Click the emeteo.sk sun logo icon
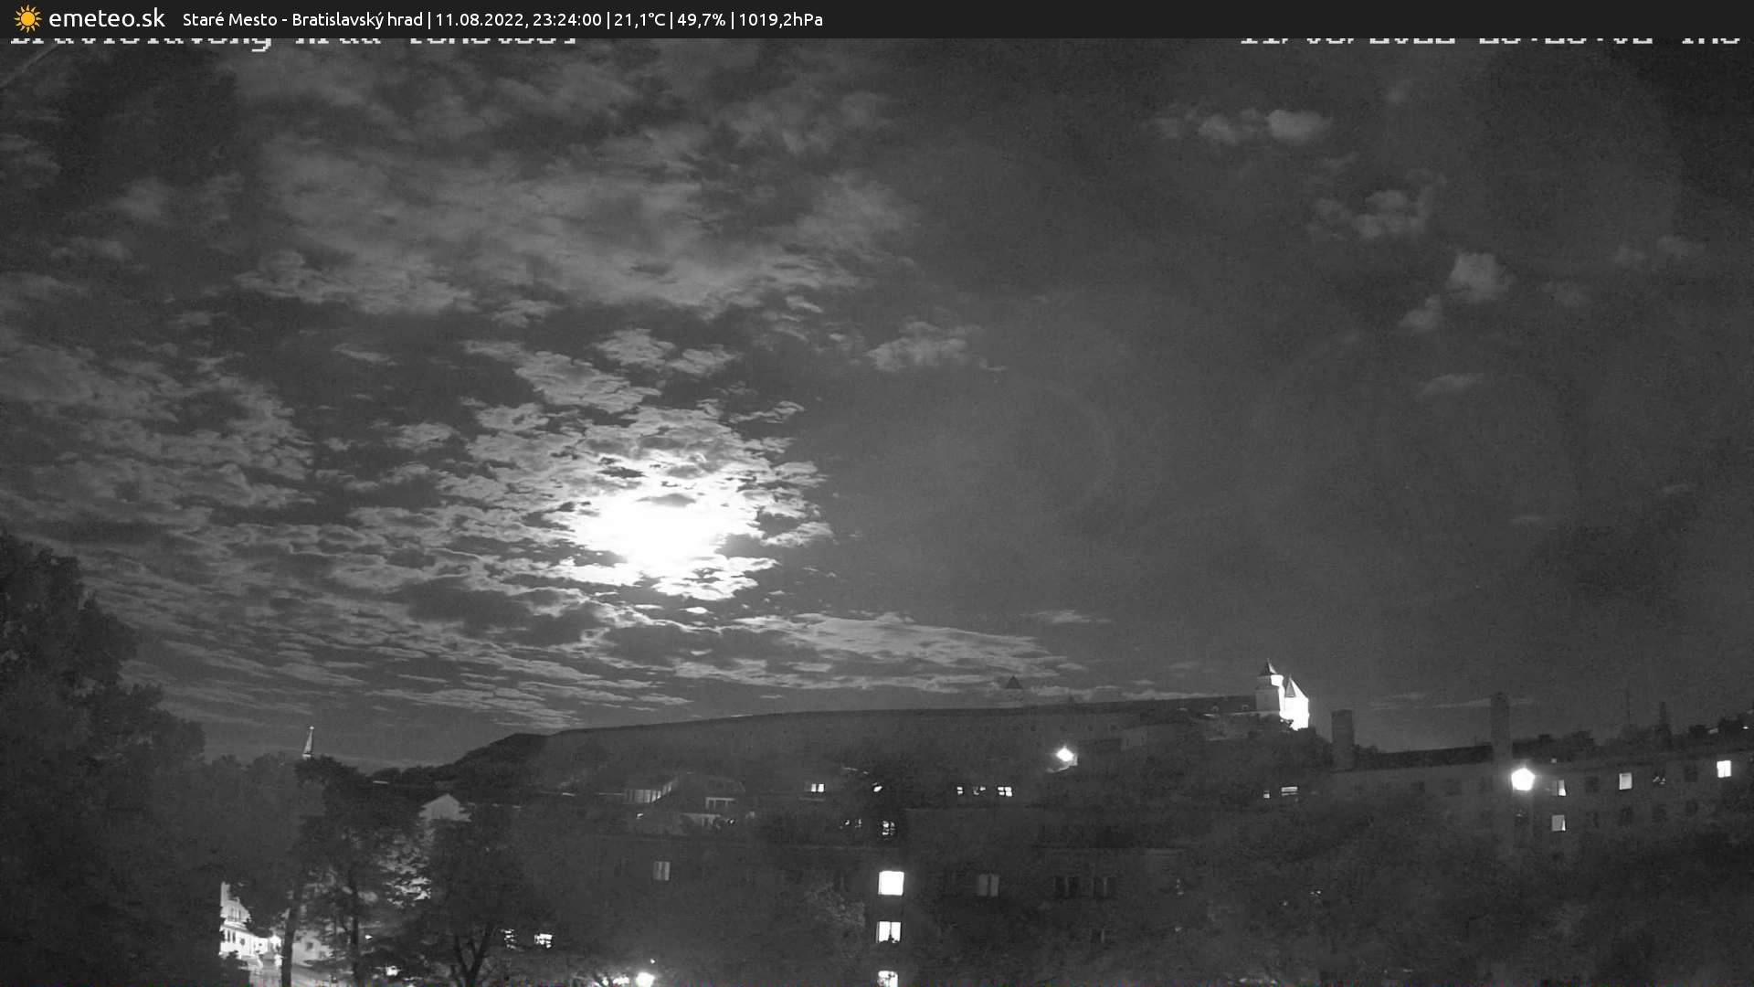Screen dimensions: 1754x987 [x=27, y=18]
